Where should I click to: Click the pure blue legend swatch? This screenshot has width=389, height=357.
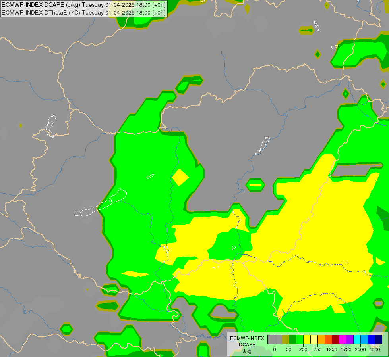[372, 340]
